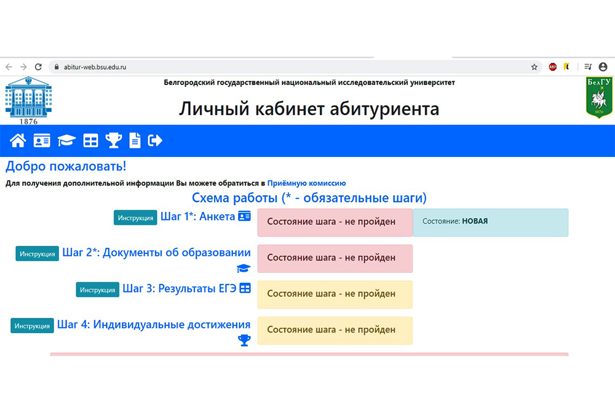Screen dimensions: 615x417
Task: Click the trophy icon in navigation bar
Action: (x=114, y=141)
